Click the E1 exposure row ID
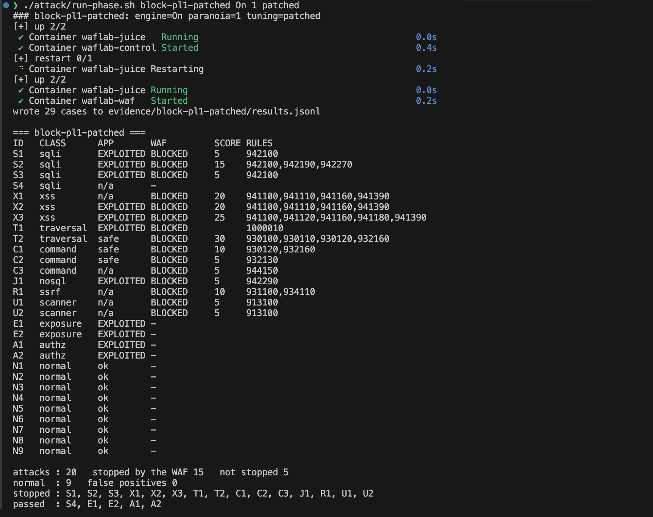The image size is (653, 517). [x=18, y=324]
